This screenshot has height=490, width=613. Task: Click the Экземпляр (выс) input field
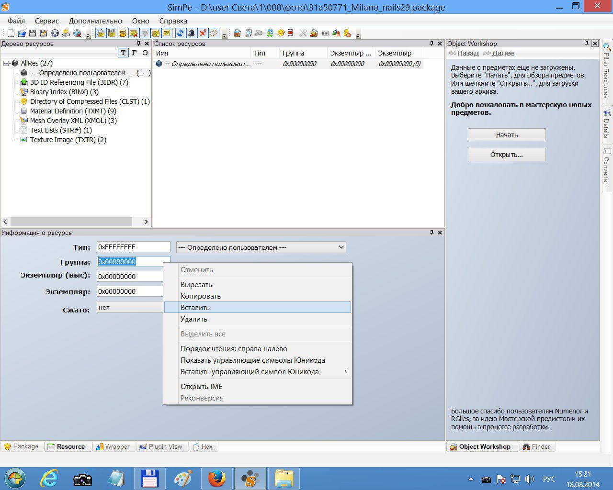(130, 277)
